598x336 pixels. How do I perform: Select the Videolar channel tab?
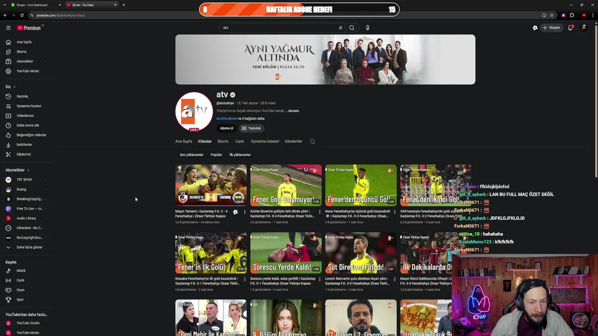point(205,141)
